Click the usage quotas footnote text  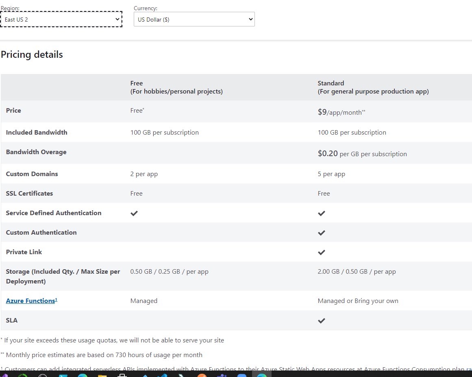tap(112, 340)
